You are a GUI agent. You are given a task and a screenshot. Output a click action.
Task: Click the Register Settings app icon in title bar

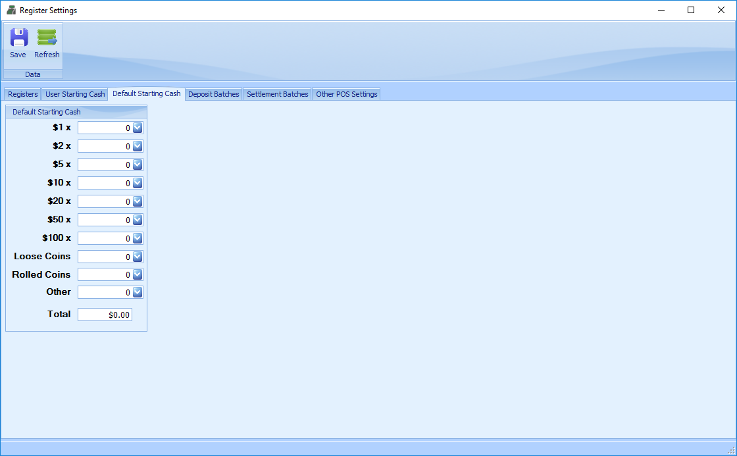point(11,10)
